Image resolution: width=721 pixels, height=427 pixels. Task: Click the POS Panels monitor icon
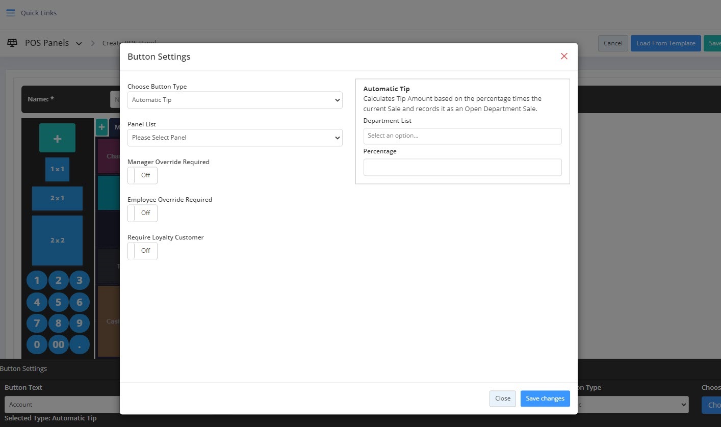pos(12,43)
